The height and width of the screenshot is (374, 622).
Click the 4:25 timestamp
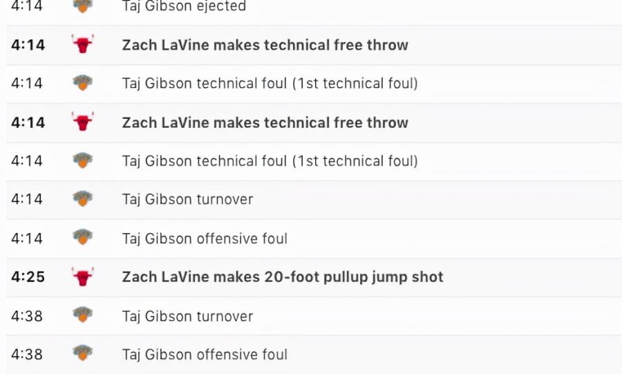point(28,277)
